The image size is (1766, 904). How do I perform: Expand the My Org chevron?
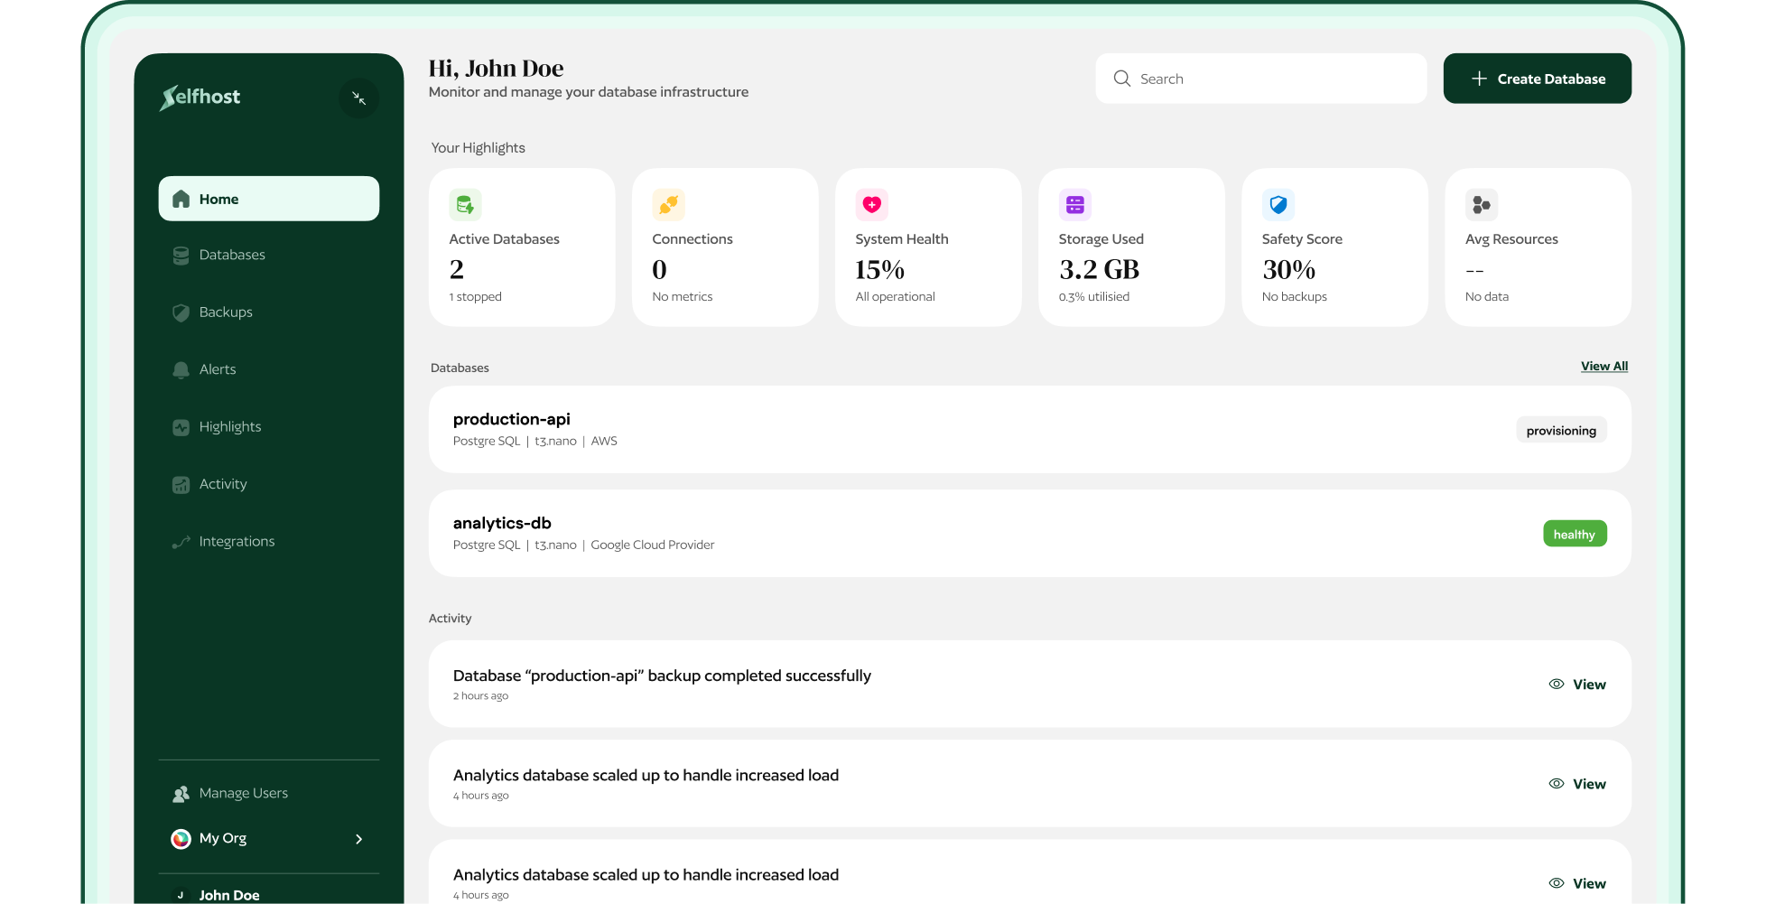(x=358, y=839)
